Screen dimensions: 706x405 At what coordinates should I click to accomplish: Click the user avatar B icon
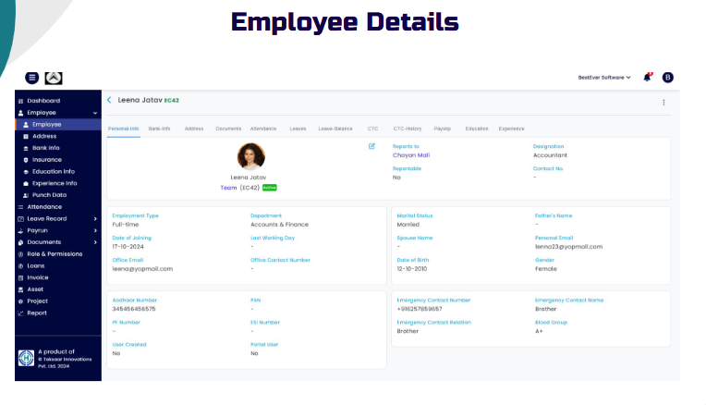pyautogui.click(x=668, y=78)
